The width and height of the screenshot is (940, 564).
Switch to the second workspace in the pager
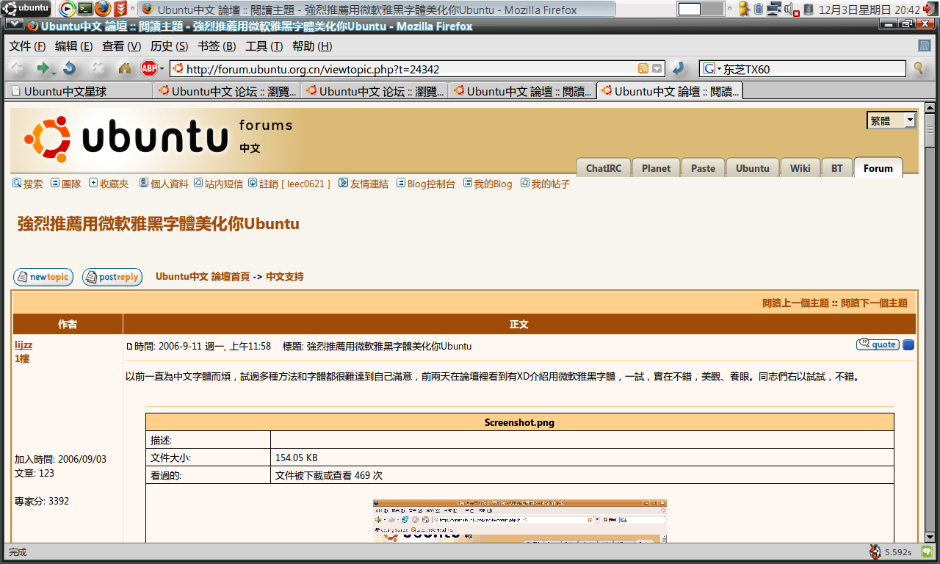point(712,9)
